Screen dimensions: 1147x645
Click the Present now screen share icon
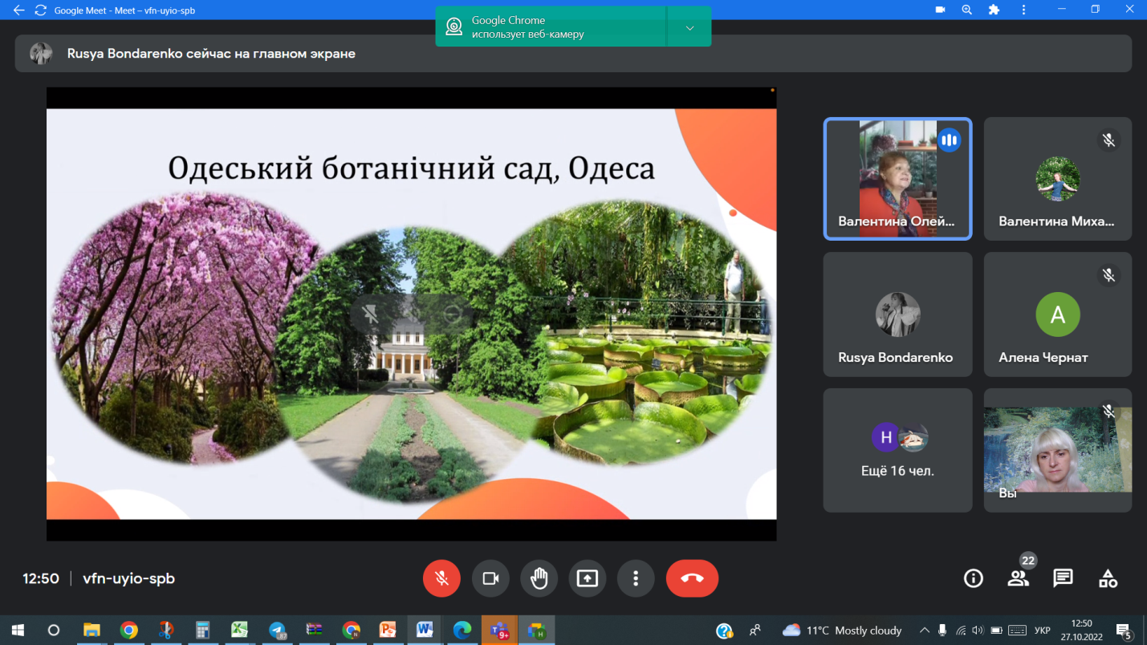point(588,578)
